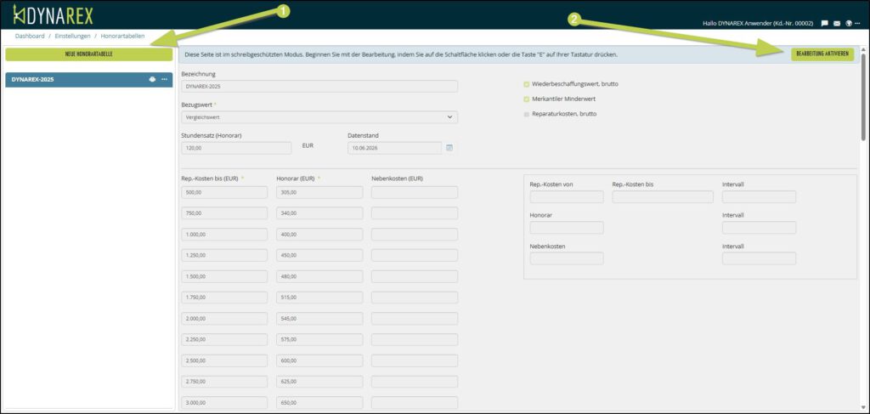870x414 pixels.
Task: Click Rep.-Kosten bis field 1.000,00
Action: [224, 234]
